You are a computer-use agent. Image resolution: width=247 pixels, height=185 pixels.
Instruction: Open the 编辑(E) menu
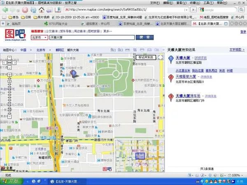click(168, 3)
